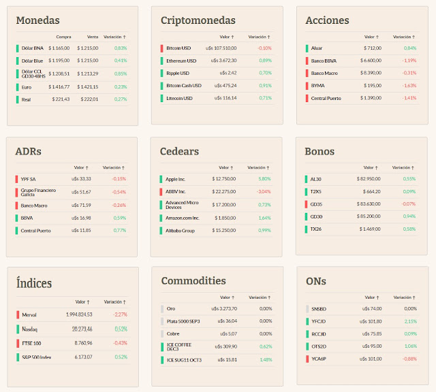Open the Commodities section heading
This screenshot has height=392, width=436.
pos(193,281)
